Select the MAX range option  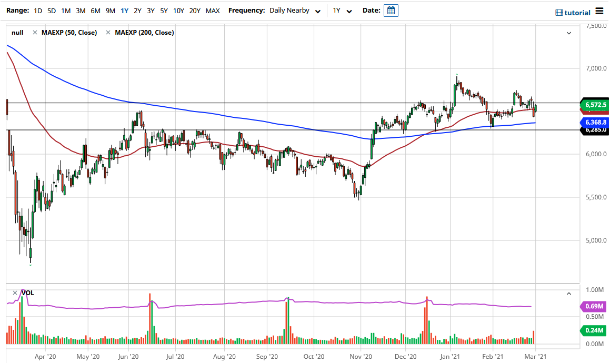pos(213,10)
